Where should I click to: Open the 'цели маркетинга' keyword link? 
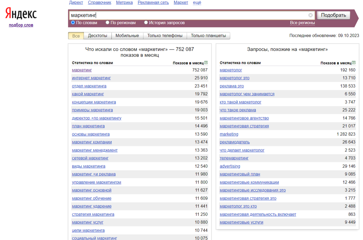click(x=88, y=230)
